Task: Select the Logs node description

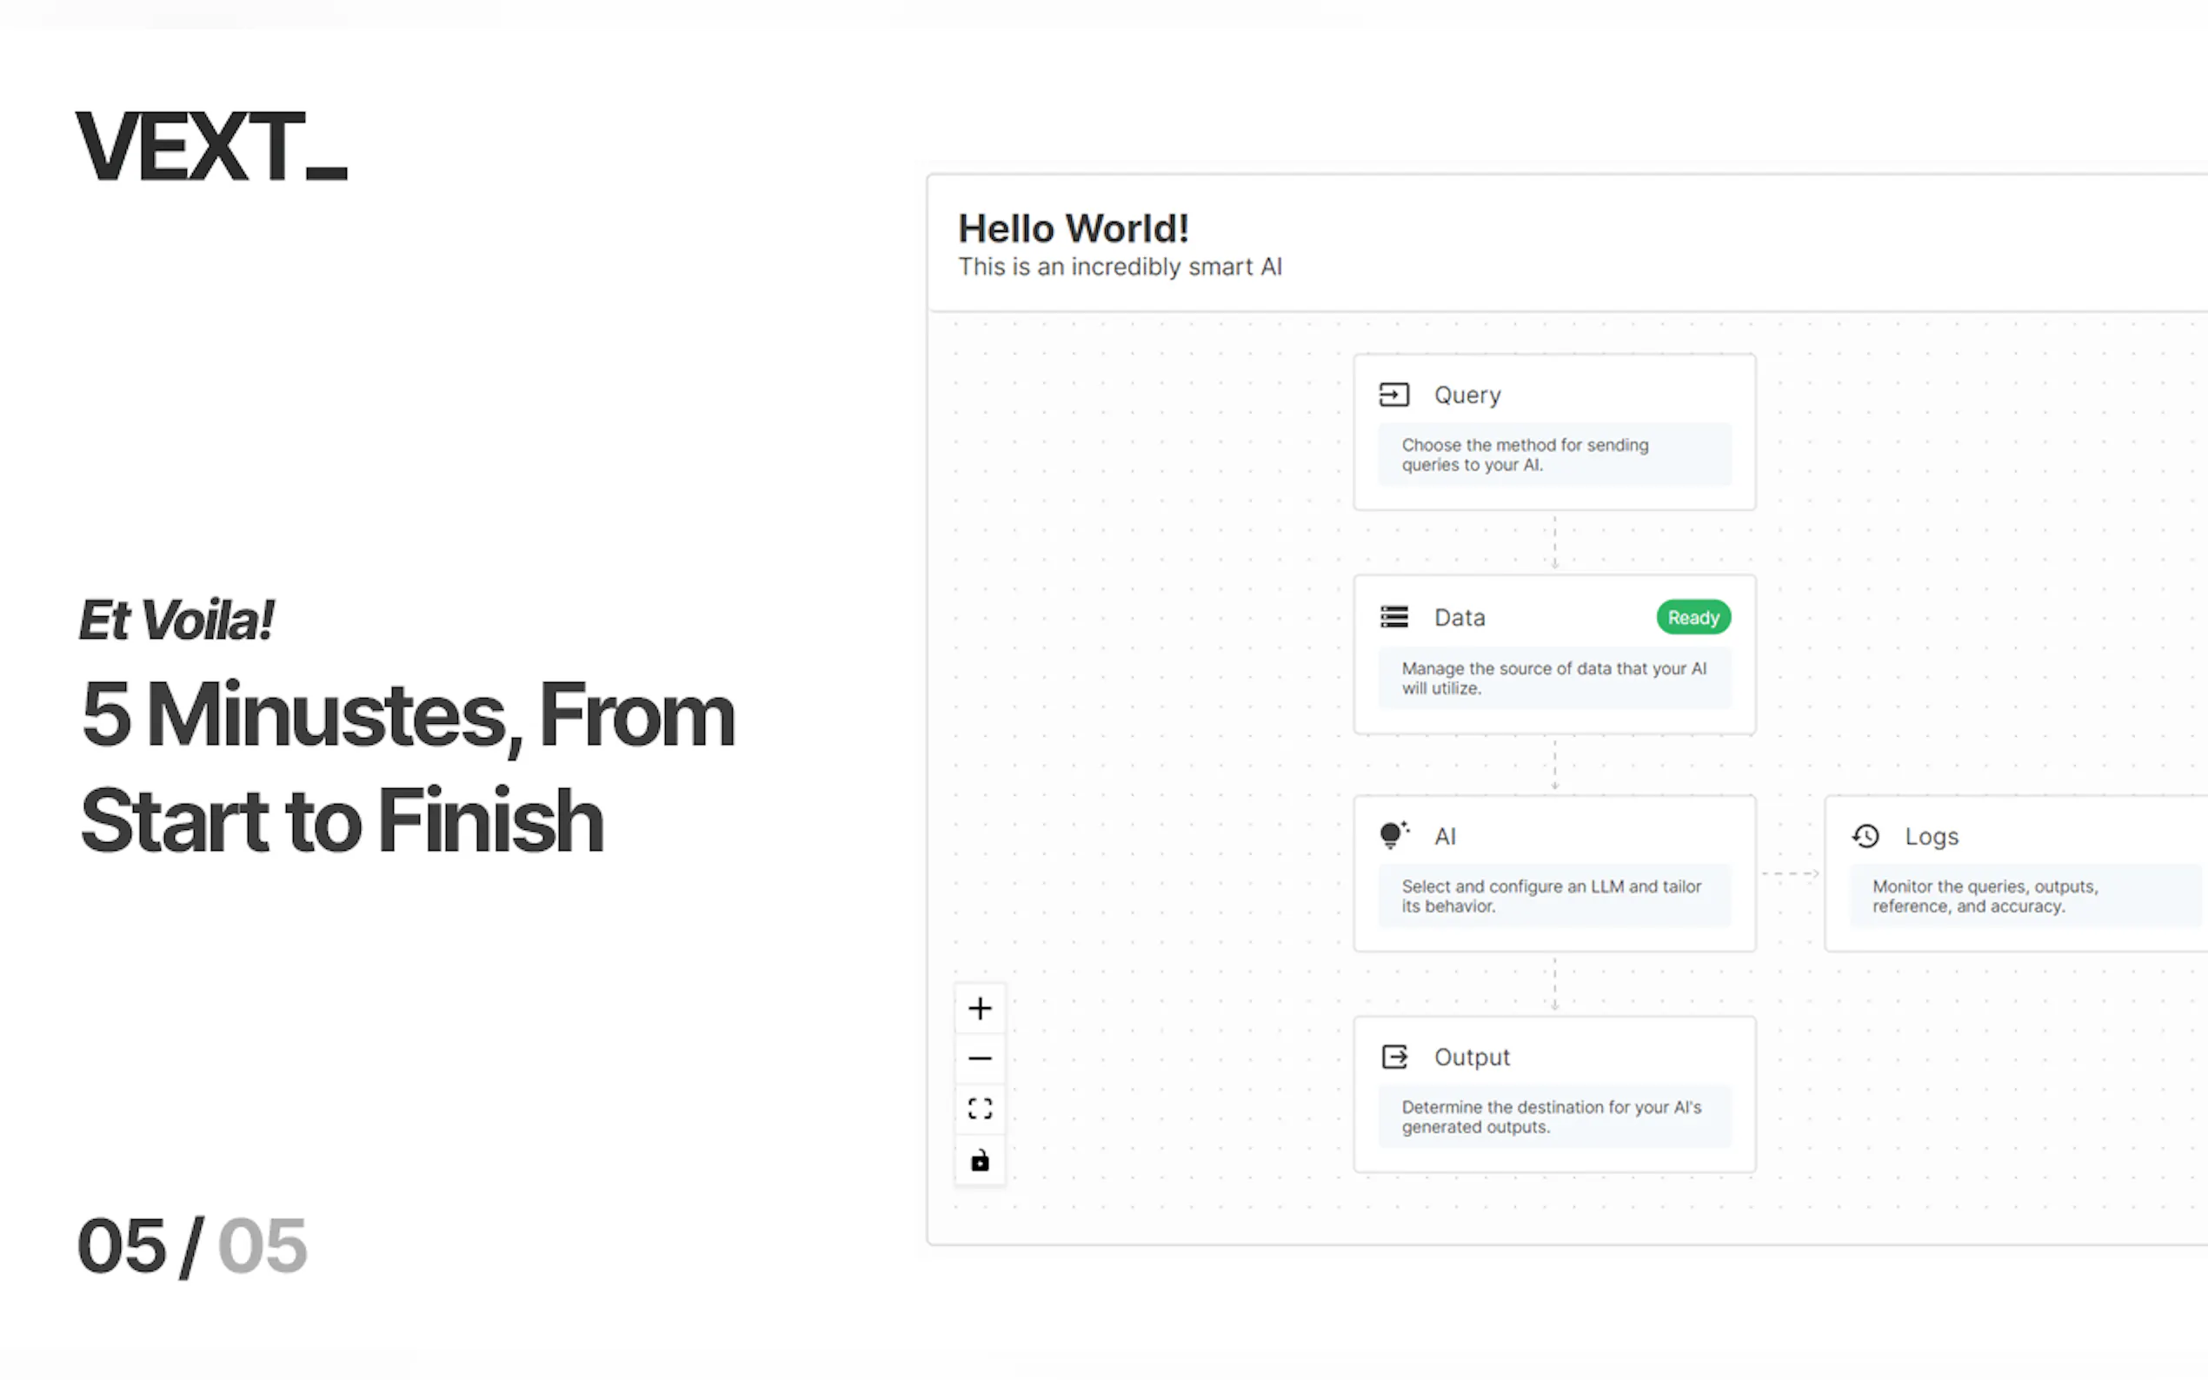Action: click(x=1985, y=896)
